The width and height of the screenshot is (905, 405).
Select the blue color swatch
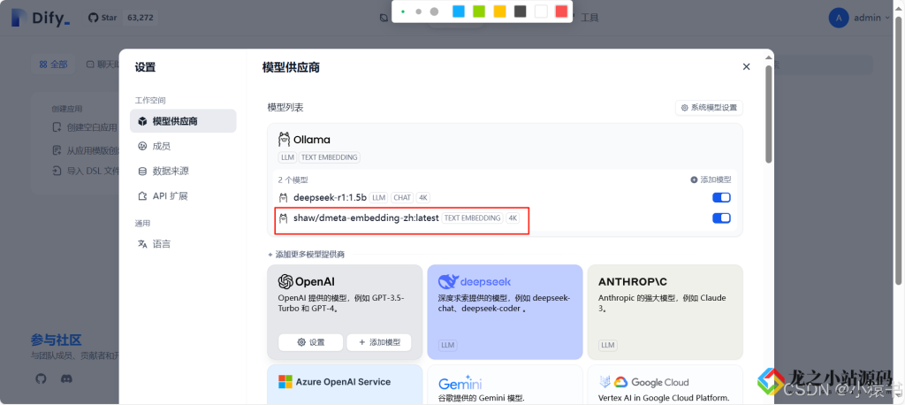(x=459, y=11)
